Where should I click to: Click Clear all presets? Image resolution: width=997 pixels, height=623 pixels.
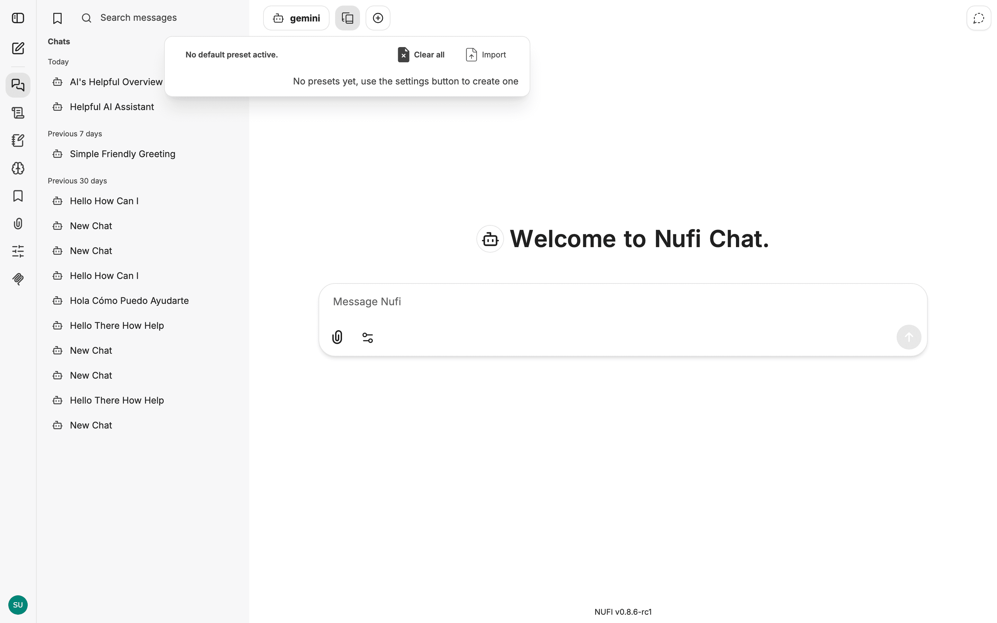421,55
